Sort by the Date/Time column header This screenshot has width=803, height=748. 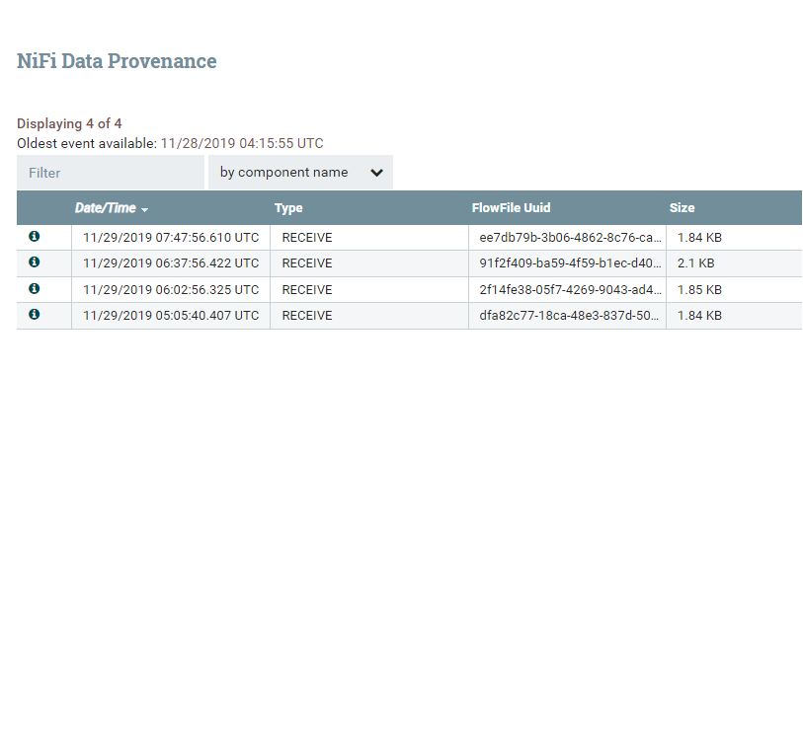tap(106, 207)
